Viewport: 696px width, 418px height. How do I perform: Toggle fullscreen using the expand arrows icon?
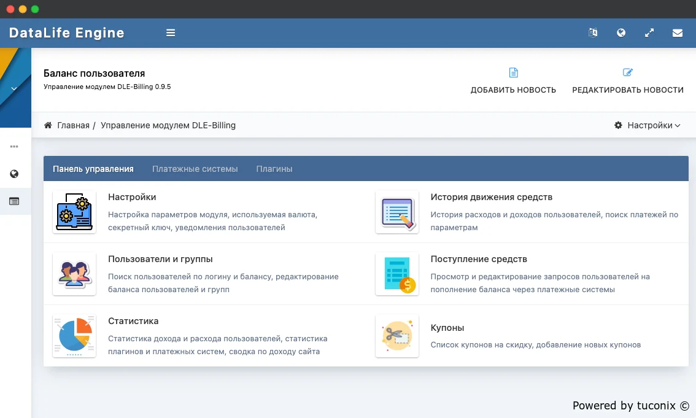pyautogui.click(x=649, y=33)
